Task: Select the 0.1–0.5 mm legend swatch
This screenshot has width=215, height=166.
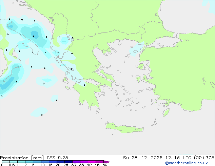Action: tap(6, 162)
